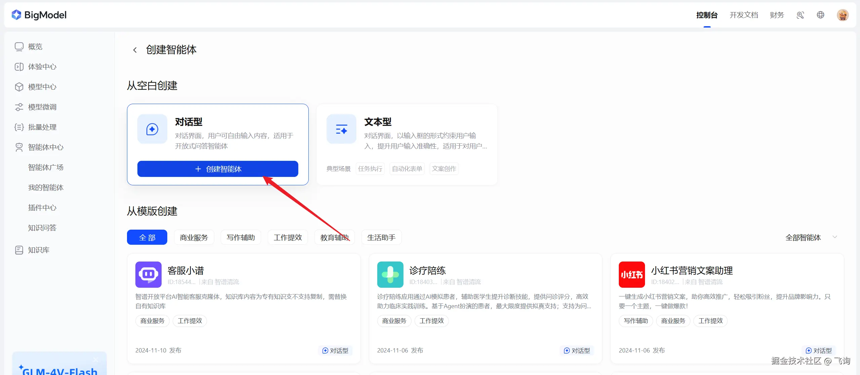Open the 小红书 red logo template
Viewport: 860px width, 375px height.
click(632, 274)
